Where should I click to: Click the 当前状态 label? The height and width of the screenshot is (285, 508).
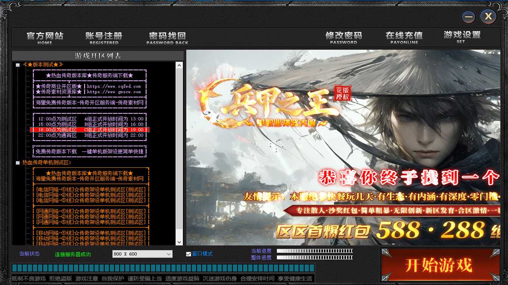[29, 254]
